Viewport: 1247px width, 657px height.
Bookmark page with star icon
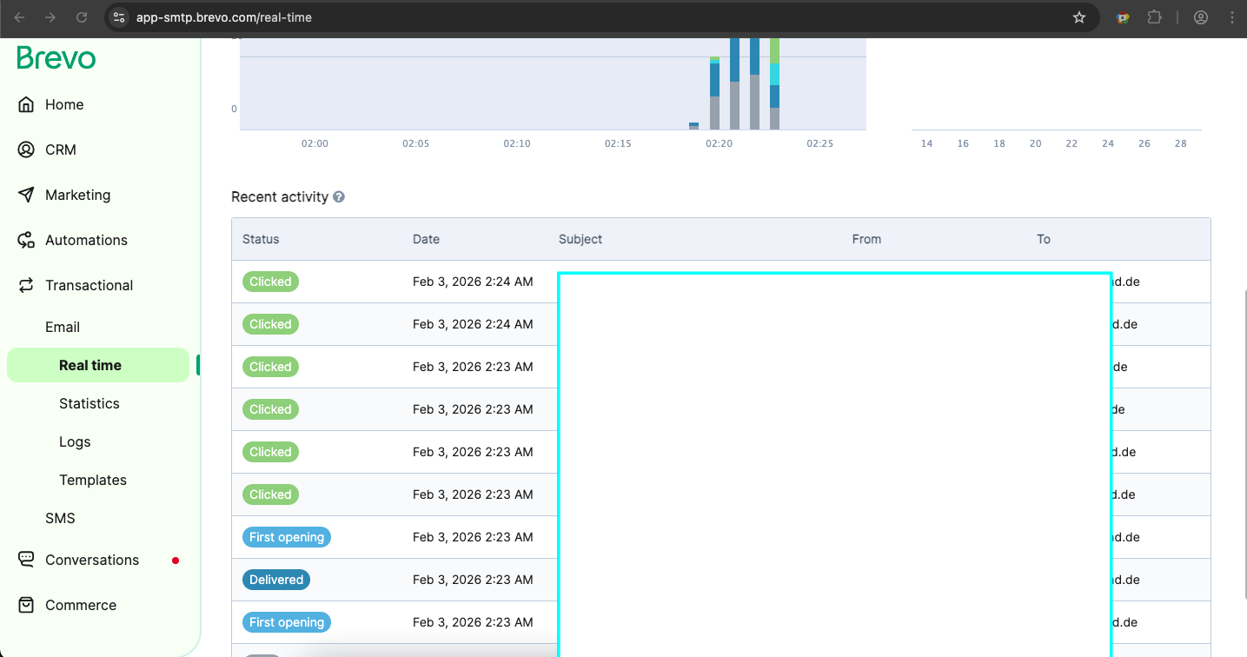(1079, 17)
